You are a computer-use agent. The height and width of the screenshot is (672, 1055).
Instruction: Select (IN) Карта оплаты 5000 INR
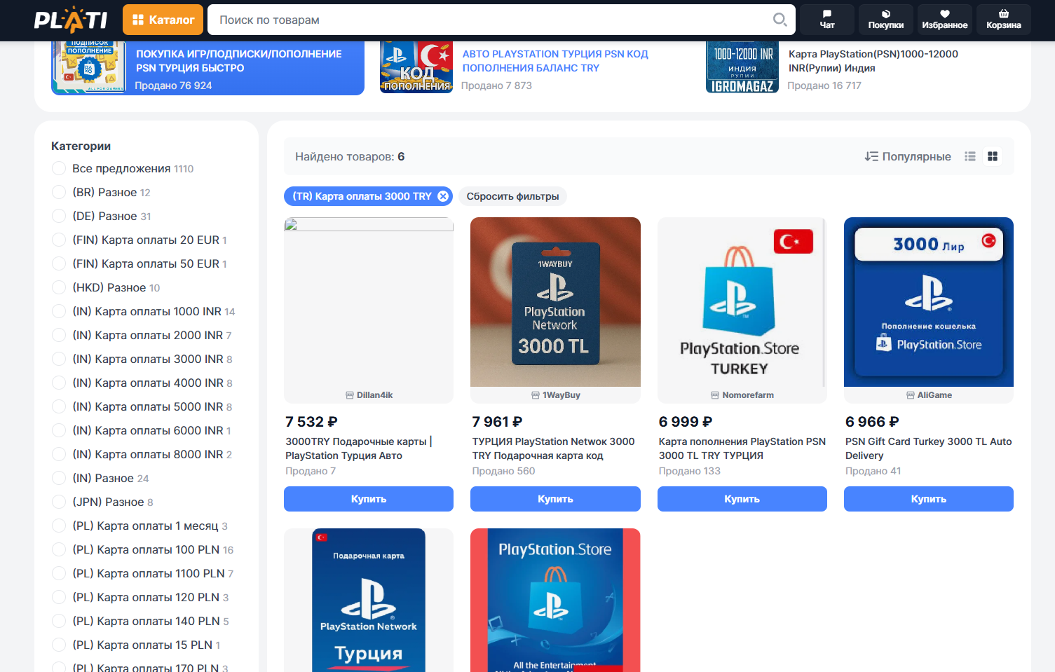[142, 407]
